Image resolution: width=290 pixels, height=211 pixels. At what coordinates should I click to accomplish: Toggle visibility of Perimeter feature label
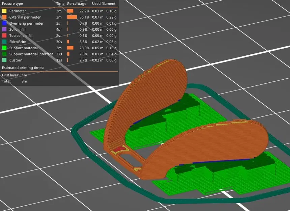pos(18,11)
